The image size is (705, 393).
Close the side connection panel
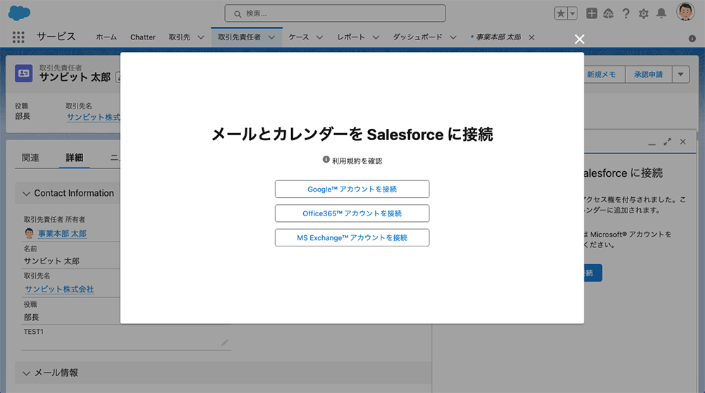(683, 142)
